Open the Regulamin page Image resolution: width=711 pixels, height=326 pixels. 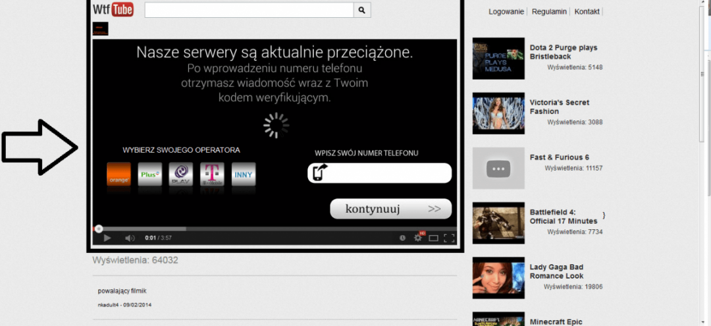[x=549, y=12]
